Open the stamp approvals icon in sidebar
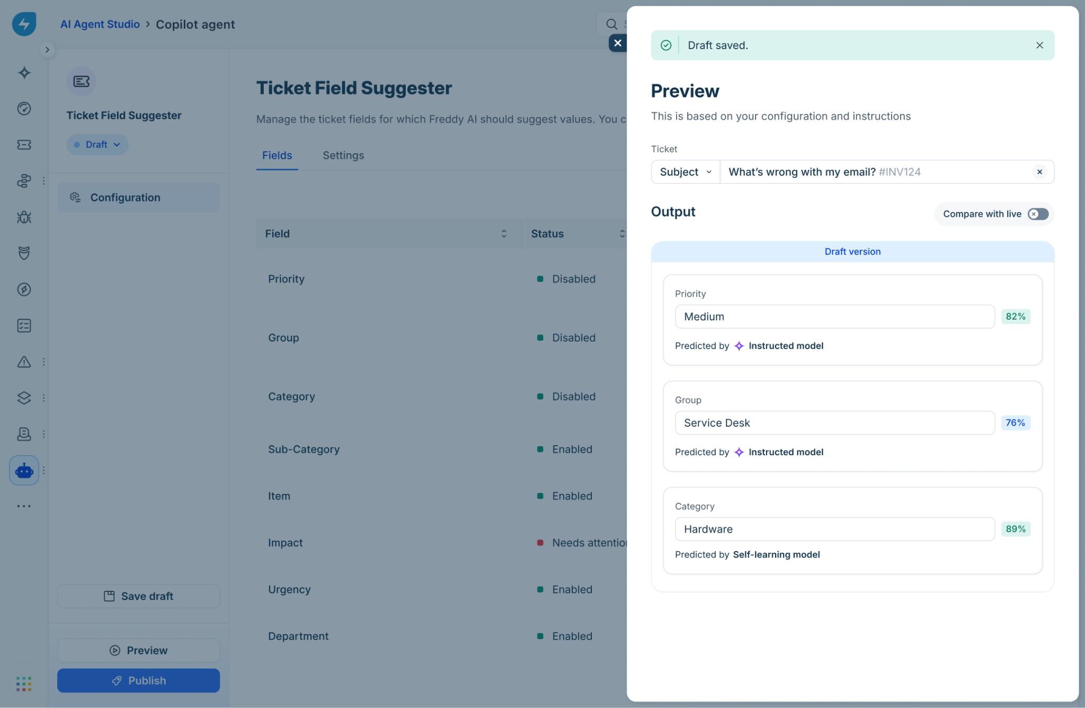1085x708 pixels. click(x=24, y=434)
